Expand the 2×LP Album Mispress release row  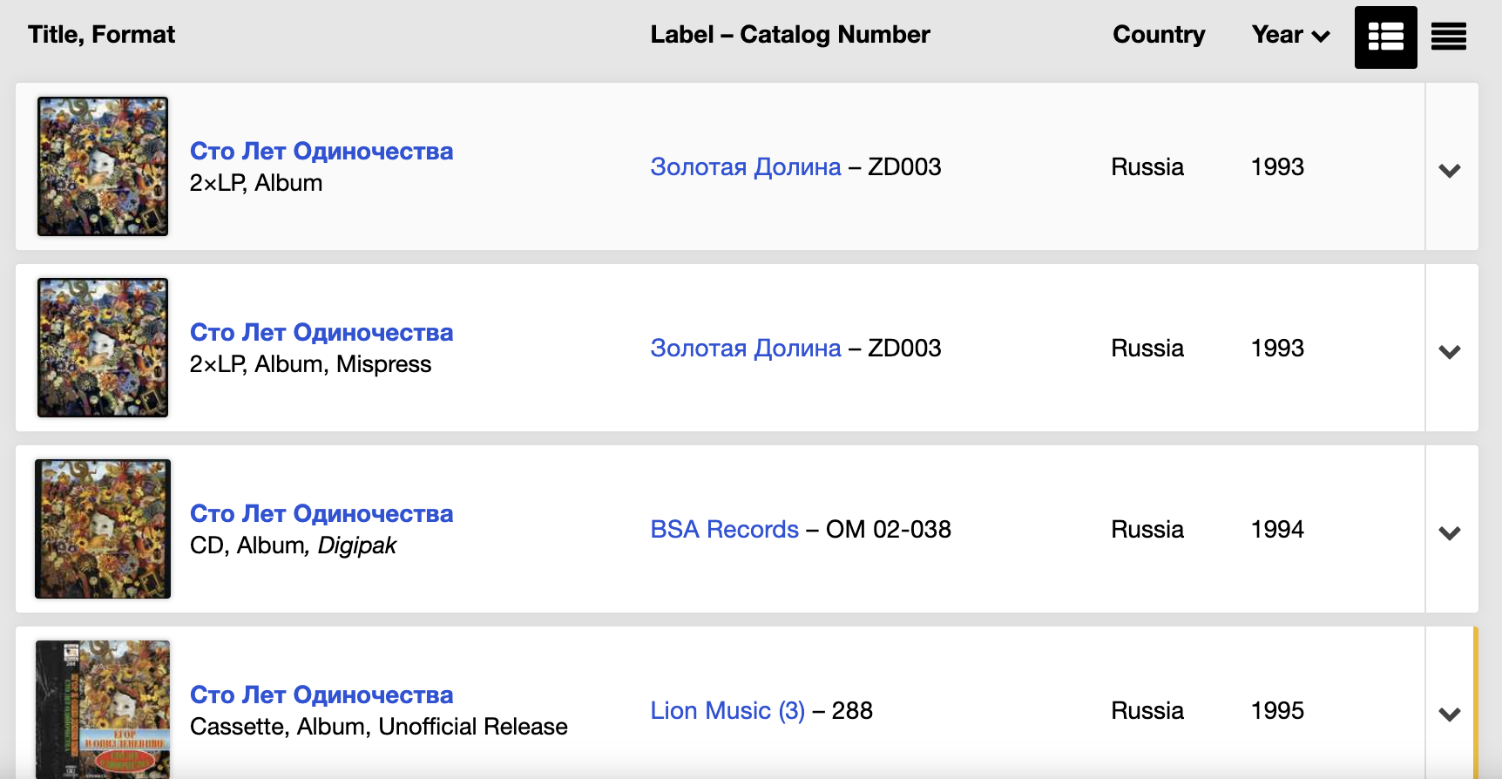[1450, 352]
